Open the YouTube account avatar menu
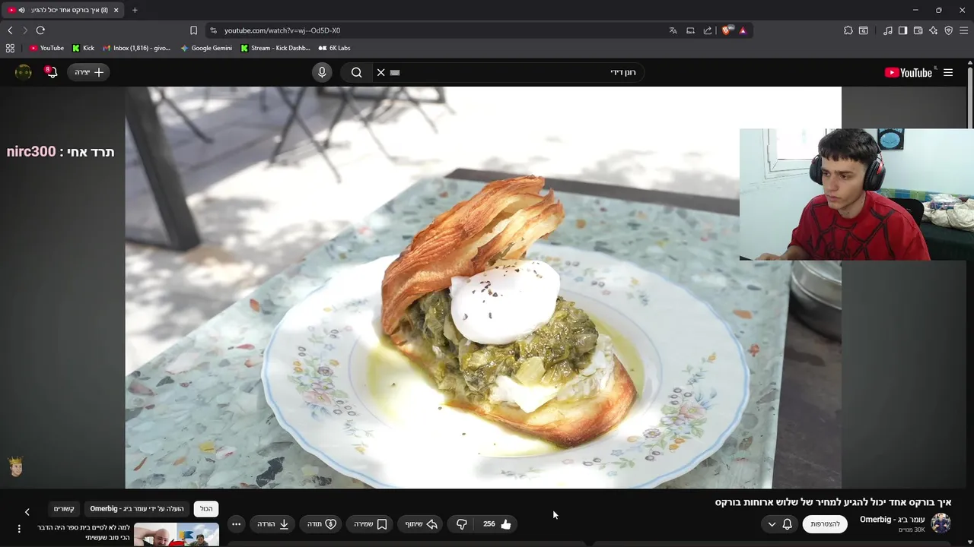The width and height of the screenshot is (974, 547). pyautogui.click(x=24, y=72)
